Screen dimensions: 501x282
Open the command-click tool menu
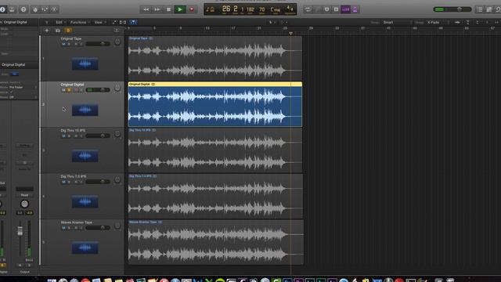click(283, 23)
